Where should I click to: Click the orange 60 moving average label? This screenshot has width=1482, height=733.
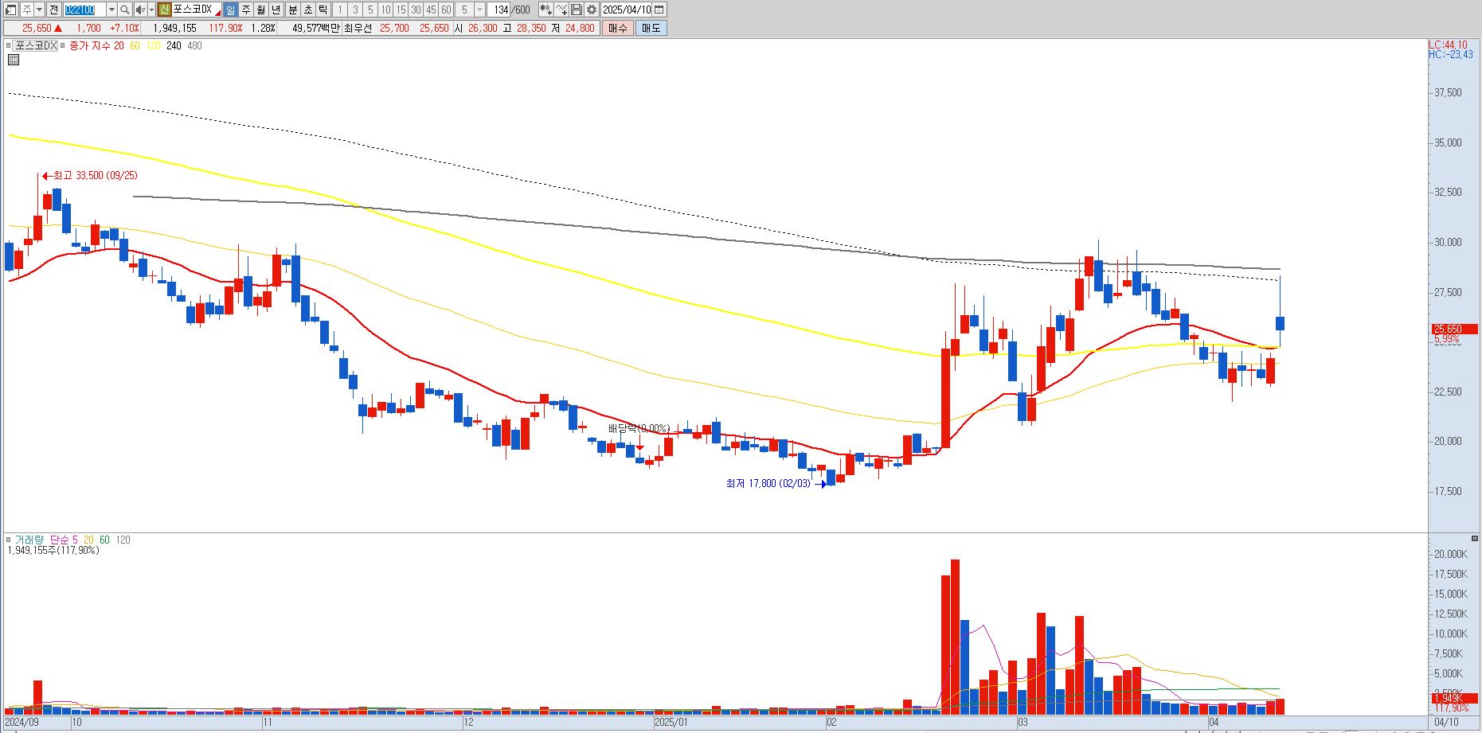tap(135, 46)
